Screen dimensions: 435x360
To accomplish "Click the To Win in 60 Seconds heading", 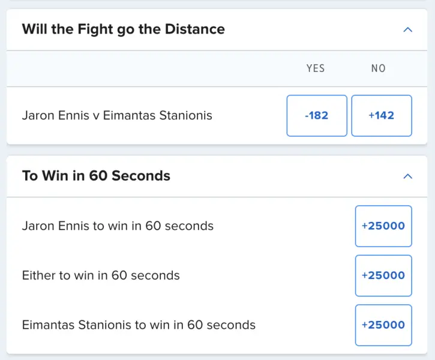I will point(96,176).
